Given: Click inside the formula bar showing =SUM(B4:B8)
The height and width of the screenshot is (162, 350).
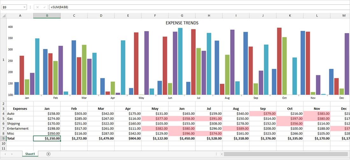Looking at the screenshot, I should 191,7.
